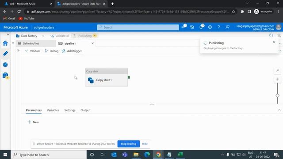Open Cloud Shell icon in header
283x159 pixels.
click(x=184, y=27)
